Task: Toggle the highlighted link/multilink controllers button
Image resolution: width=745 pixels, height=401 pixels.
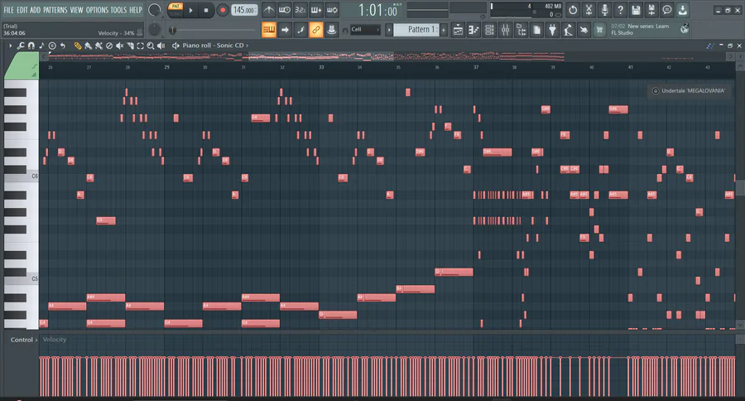Action: 316,30
